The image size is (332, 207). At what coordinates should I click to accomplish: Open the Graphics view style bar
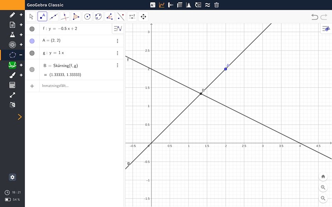[x=326, y=29]
